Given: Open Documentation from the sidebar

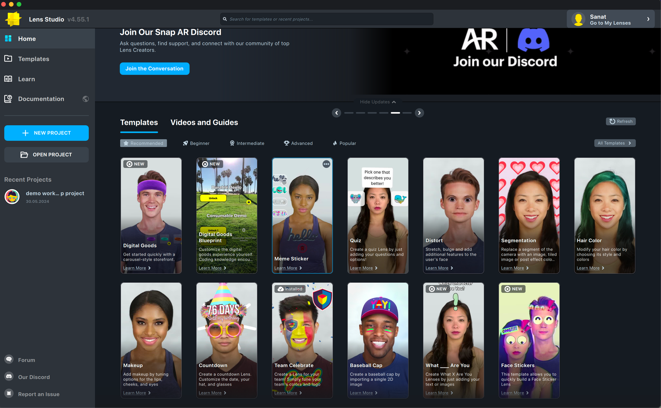Looking at the screenshot, I should click(x=41, y=99).
